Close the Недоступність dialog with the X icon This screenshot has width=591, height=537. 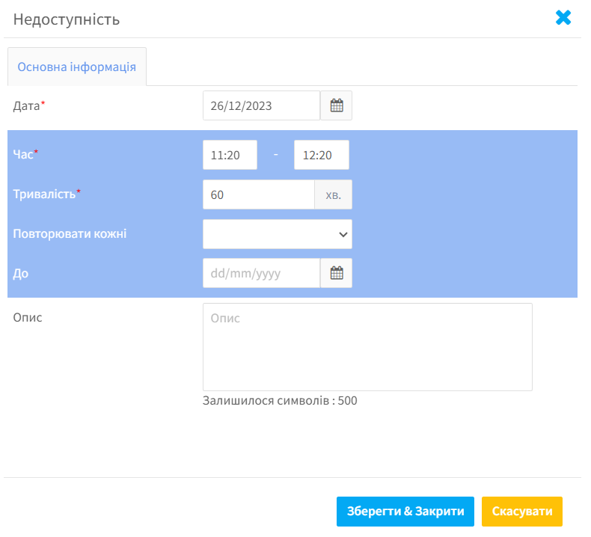pos(563,18)
